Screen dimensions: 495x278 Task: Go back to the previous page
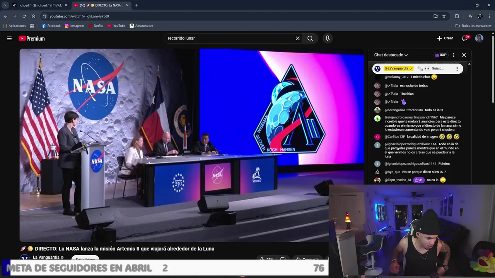[x=5, y=16]
